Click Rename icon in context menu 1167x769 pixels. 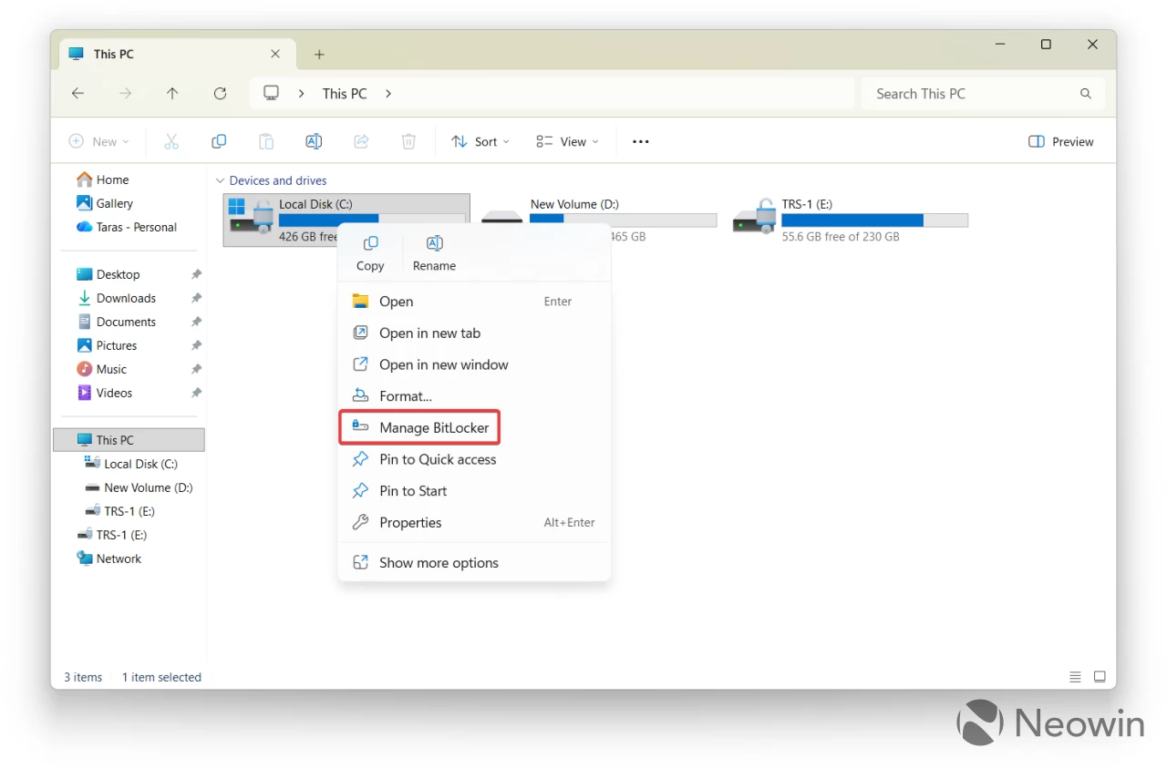click(x=435, y=243)
